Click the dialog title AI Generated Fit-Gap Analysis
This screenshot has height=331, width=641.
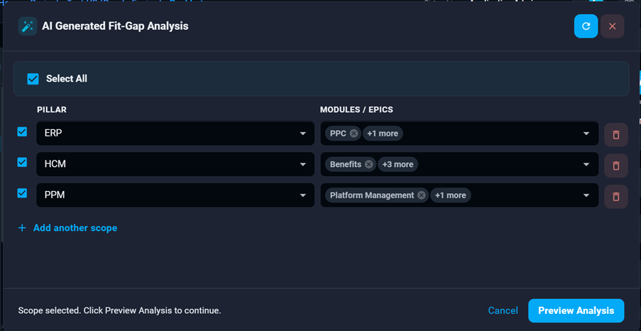point(115,26)
